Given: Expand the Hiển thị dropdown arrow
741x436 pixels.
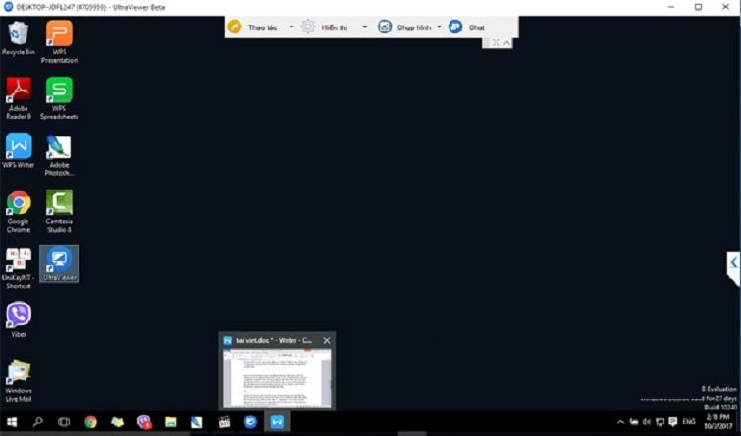Looking at the screenshot, I should (x=365, y=27).
